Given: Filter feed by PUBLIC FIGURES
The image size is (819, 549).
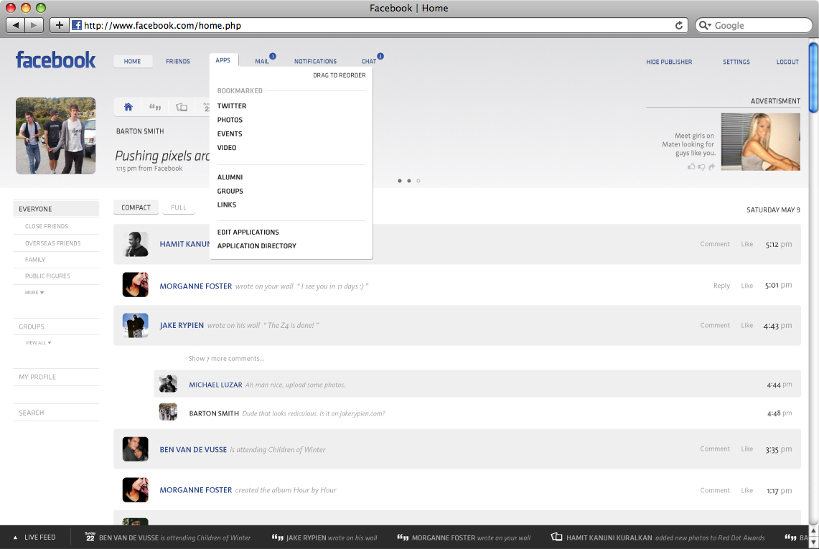Looking at the screenshot, I should 47,276.
